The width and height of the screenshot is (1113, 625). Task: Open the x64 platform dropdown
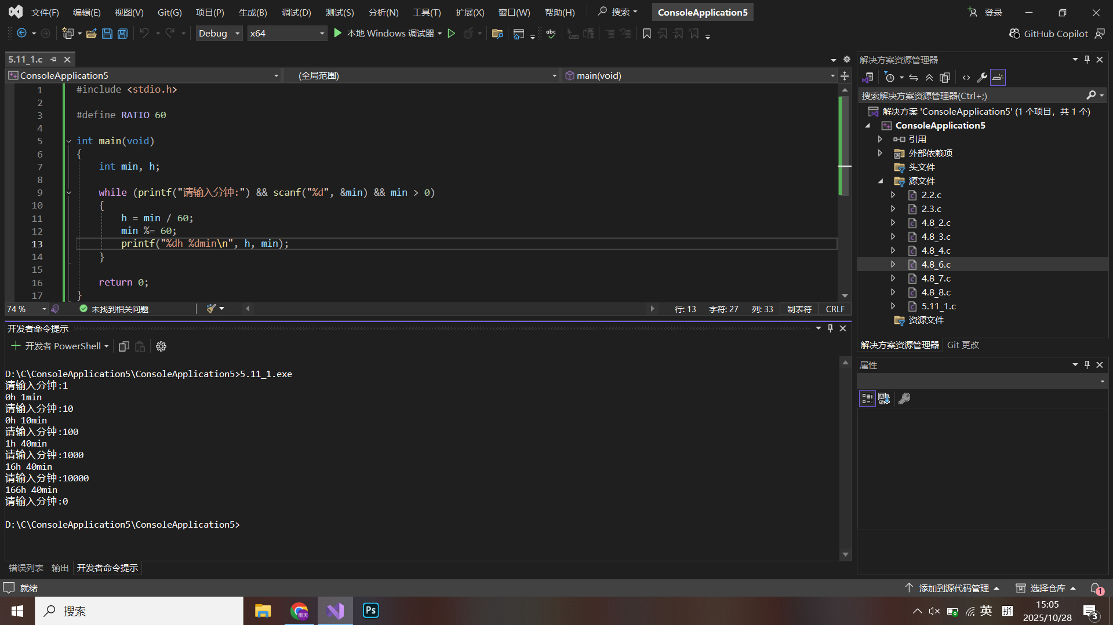[x=287, y=34]
